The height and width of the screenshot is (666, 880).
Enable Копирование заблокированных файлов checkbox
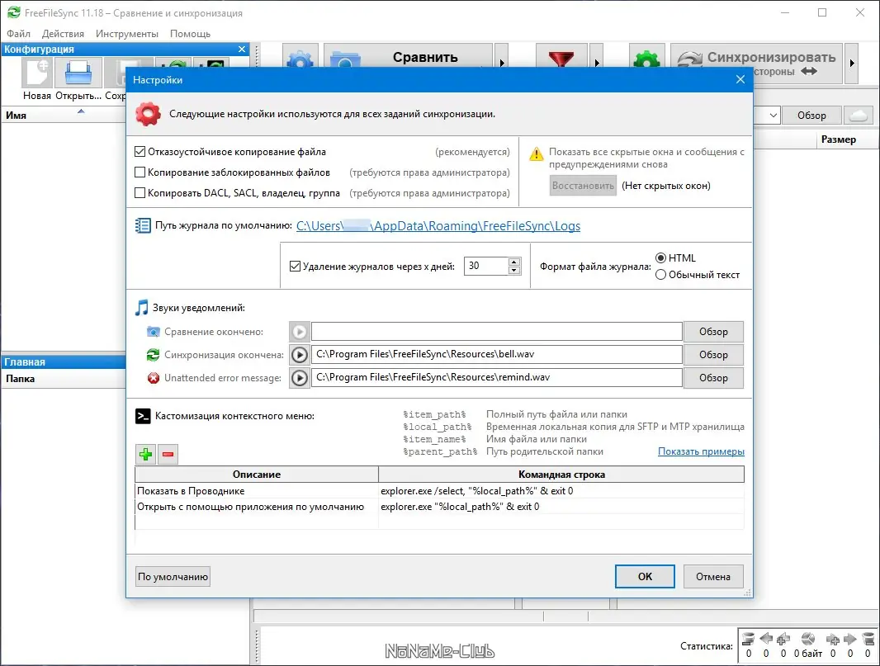coord(140,172)
